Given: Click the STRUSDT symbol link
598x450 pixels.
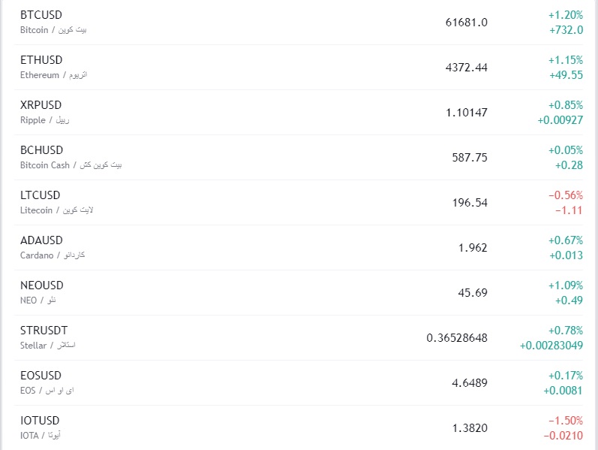Looking at the screenshot, I should pyautogui.click(x=44, y=331).
